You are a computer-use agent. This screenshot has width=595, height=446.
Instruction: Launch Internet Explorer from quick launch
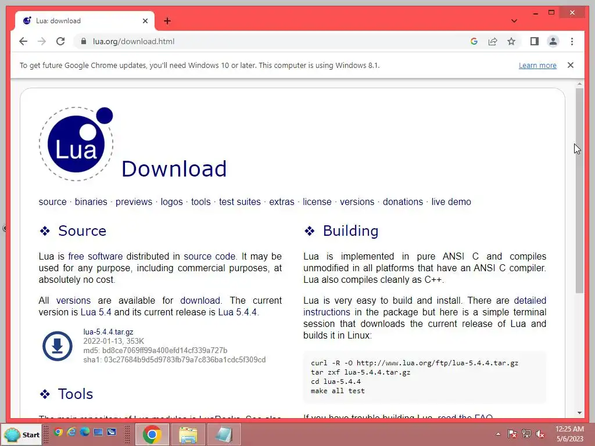(71, 432)
